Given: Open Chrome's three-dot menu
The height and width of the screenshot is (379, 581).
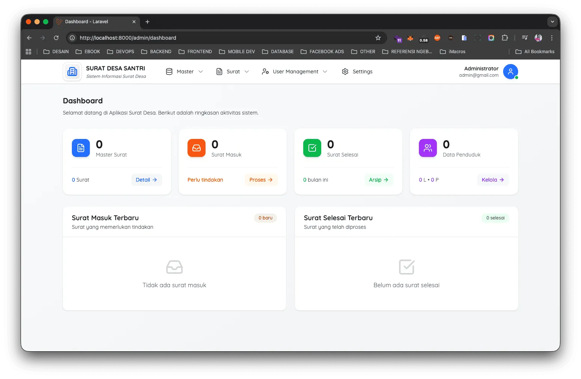Looking at the screenshot, I should [552, 38].
